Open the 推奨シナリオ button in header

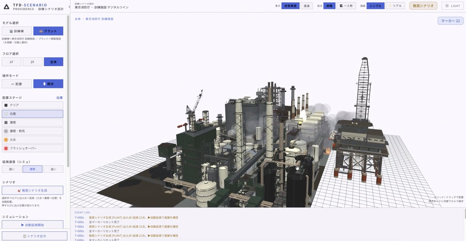pos(423,6)
